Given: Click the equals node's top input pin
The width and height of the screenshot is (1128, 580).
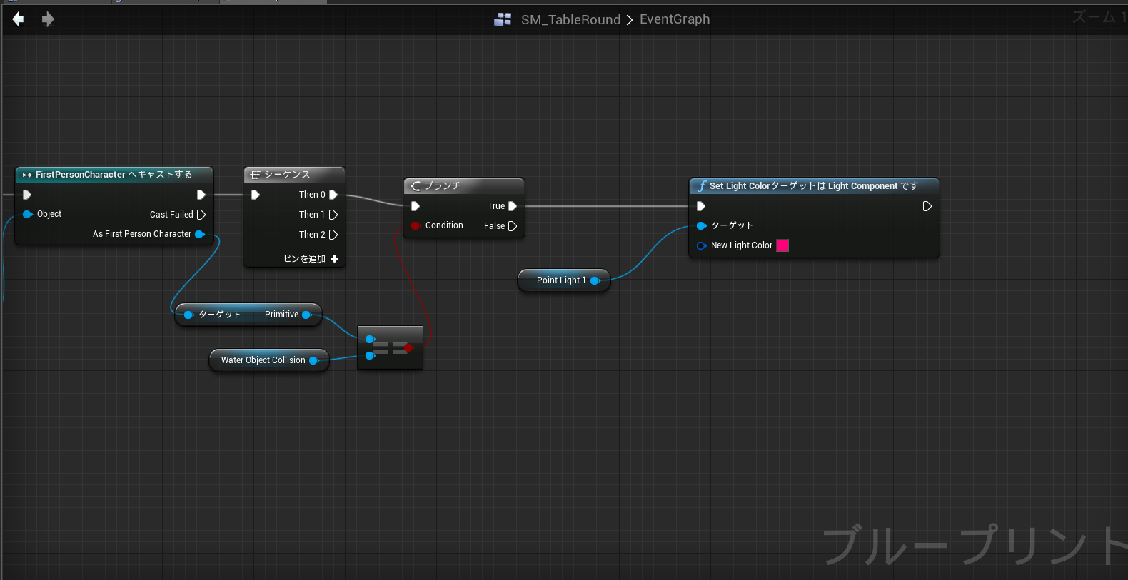Looking at the screenshot, I should click(x=370, y=340).
